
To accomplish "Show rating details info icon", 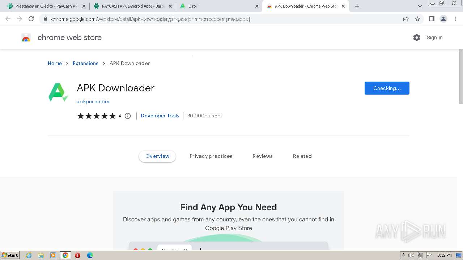I will [x=128, y=116].
